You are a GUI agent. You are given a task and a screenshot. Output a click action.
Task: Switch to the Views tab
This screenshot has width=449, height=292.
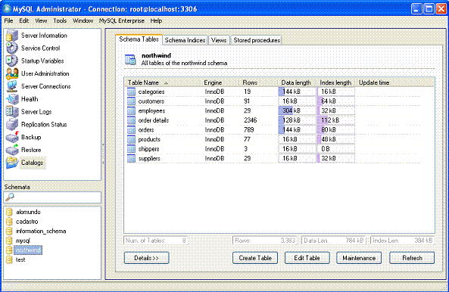pos(219,40)
